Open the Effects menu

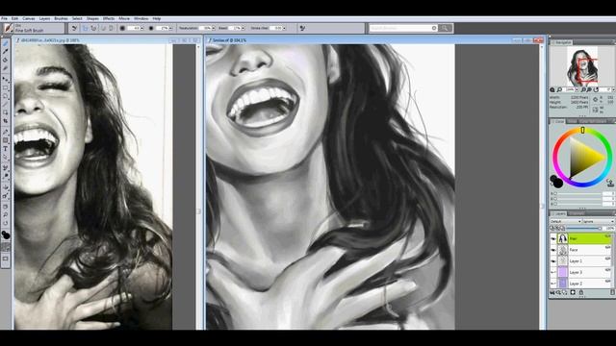point(109,18)
